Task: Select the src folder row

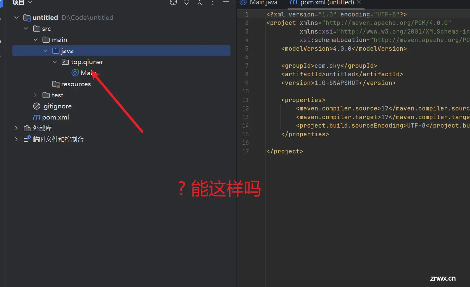Action: tap(121, 29)
